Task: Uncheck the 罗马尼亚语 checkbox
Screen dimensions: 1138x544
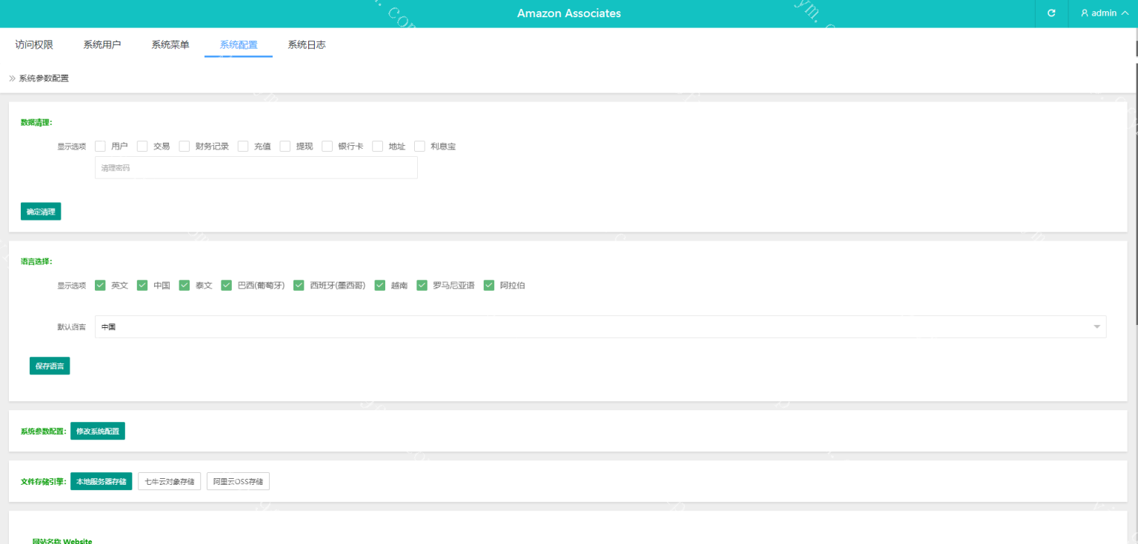Action: click(x=422, y=286)
